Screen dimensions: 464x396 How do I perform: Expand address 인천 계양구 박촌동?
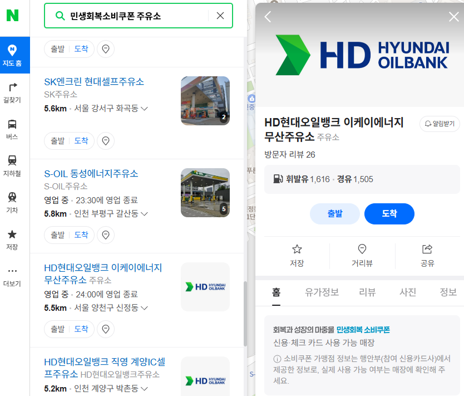(x=111, y=388)
